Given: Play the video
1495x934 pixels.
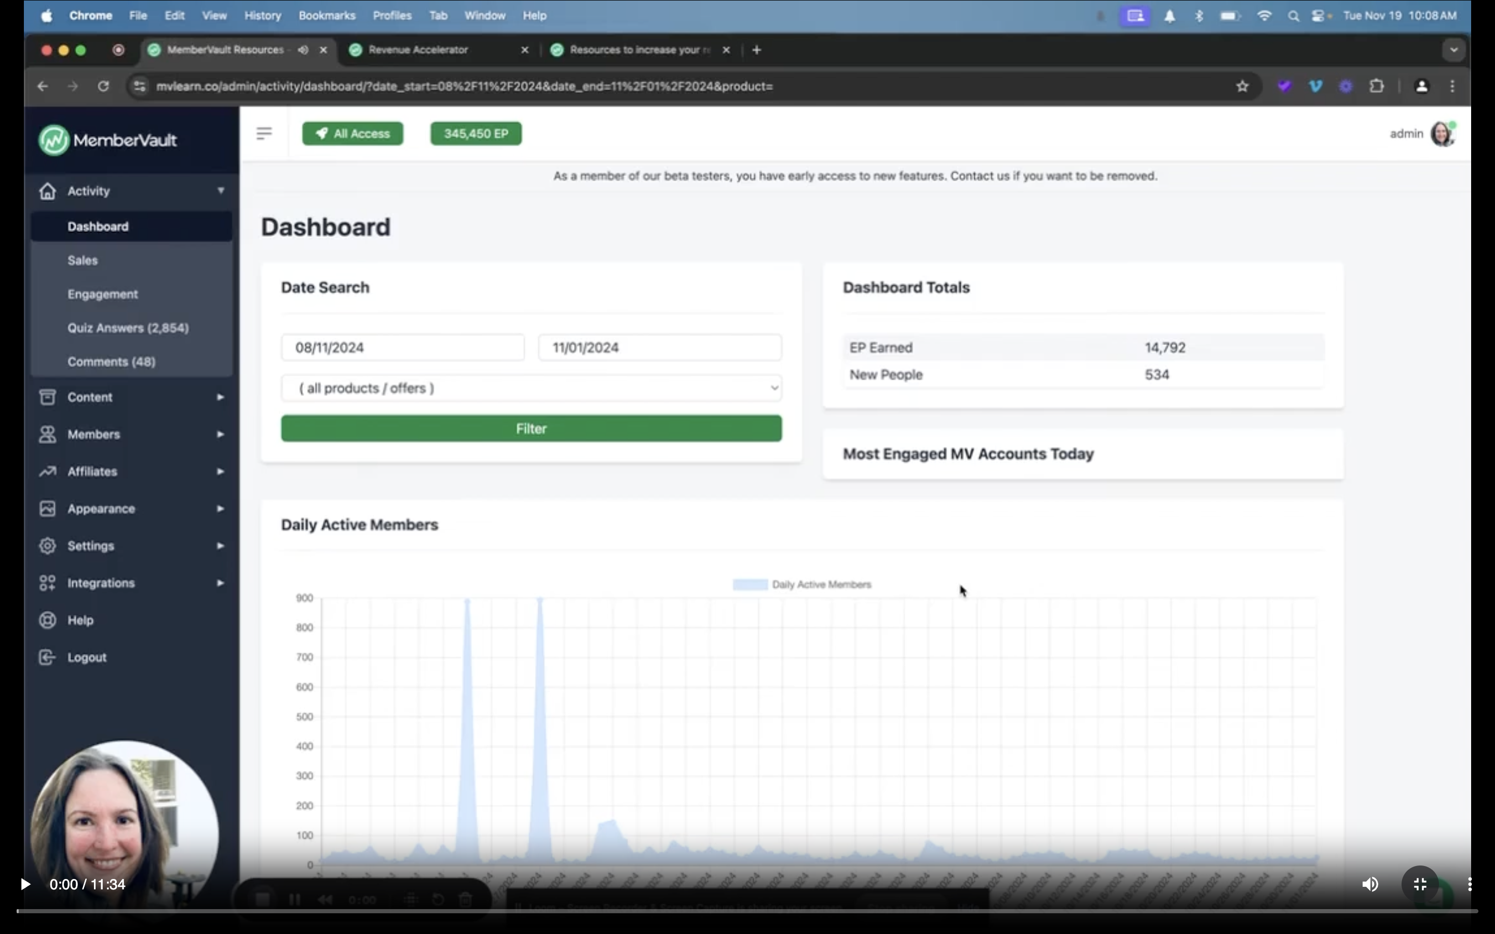Looking at the screenshot, I should (25, 884).
